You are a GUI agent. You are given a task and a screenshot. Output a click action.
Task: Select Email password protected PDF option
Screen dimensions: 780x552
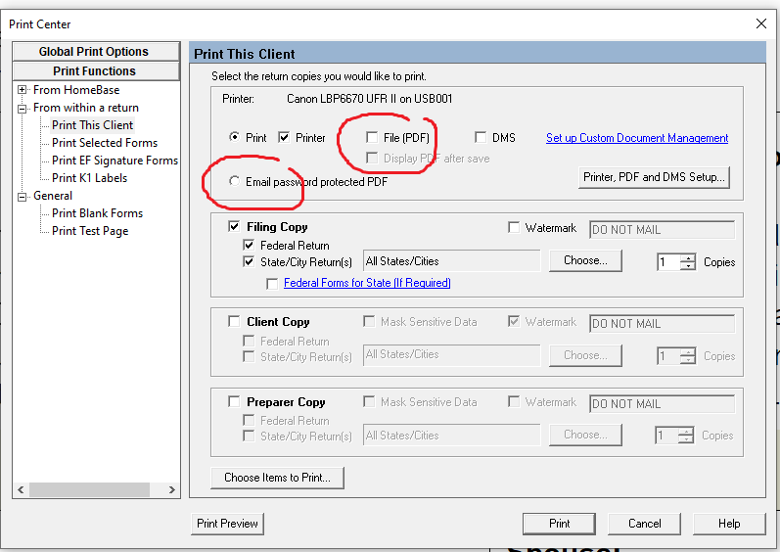click(234, 182)
